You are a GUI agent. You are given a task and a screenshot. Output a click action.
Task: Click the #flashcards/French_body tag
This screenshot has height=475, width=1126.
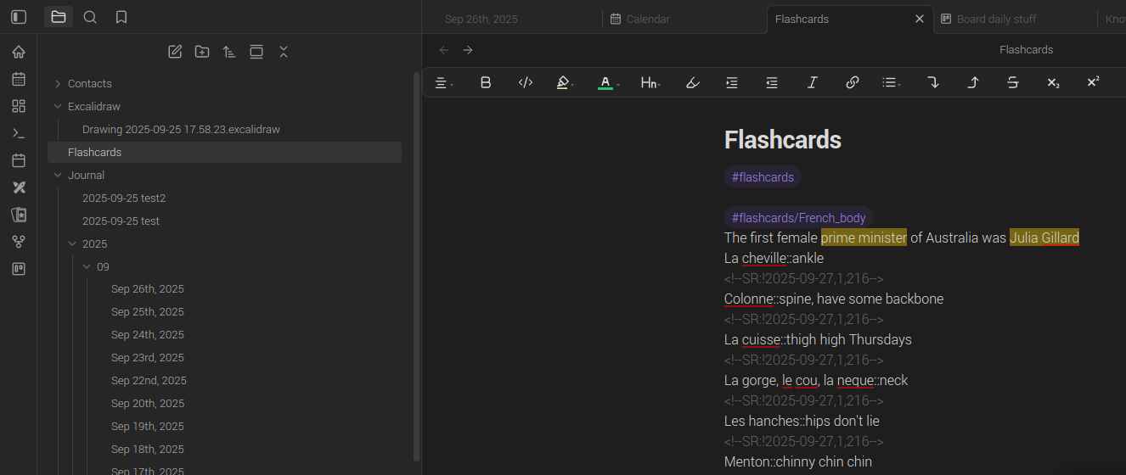point(798,218)
